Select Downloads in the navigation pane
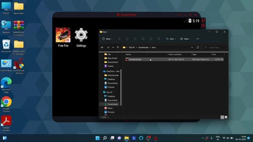 pyautogui.click(x=110, y=104)
